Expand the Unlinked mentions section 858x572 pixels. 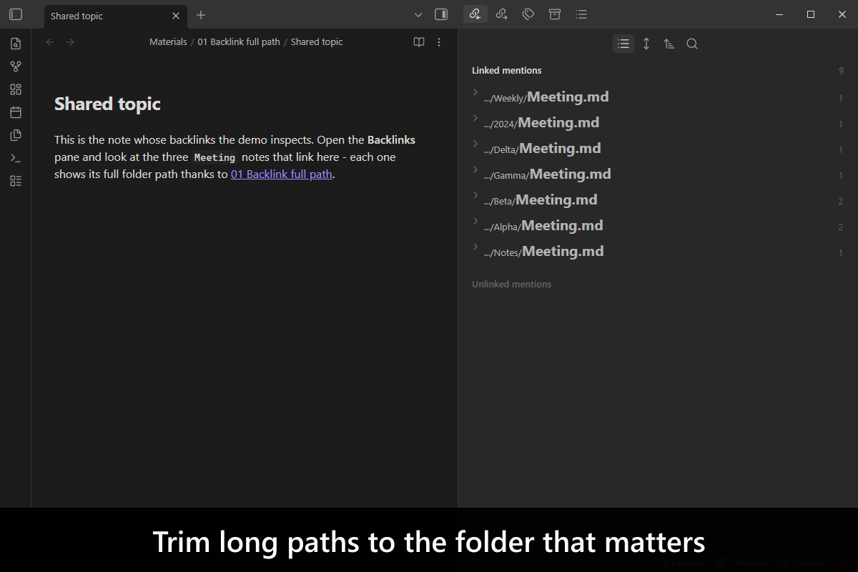[512, 285]
